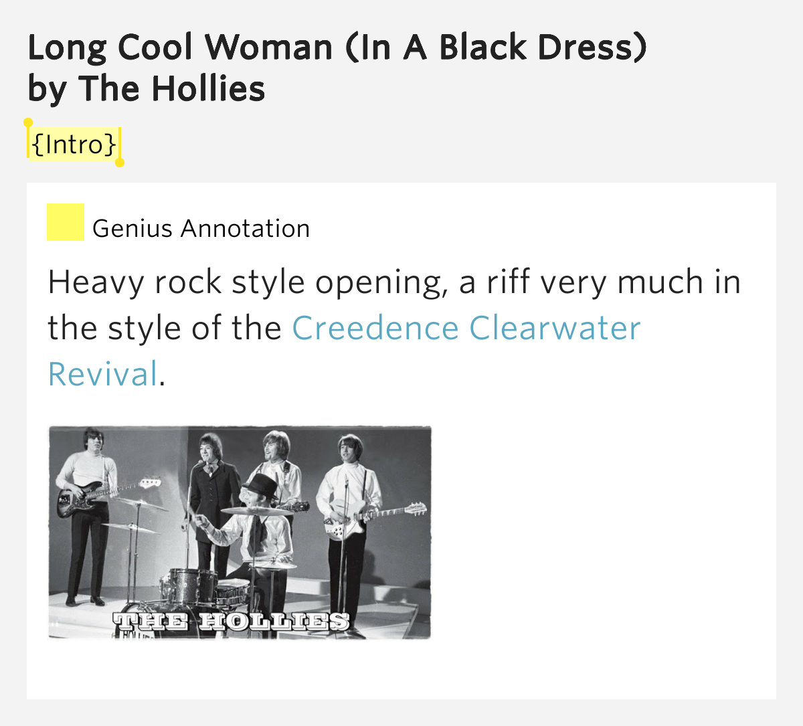Click the blue word Revival
This screenshot has width=803, height=726.
point(103,373)
